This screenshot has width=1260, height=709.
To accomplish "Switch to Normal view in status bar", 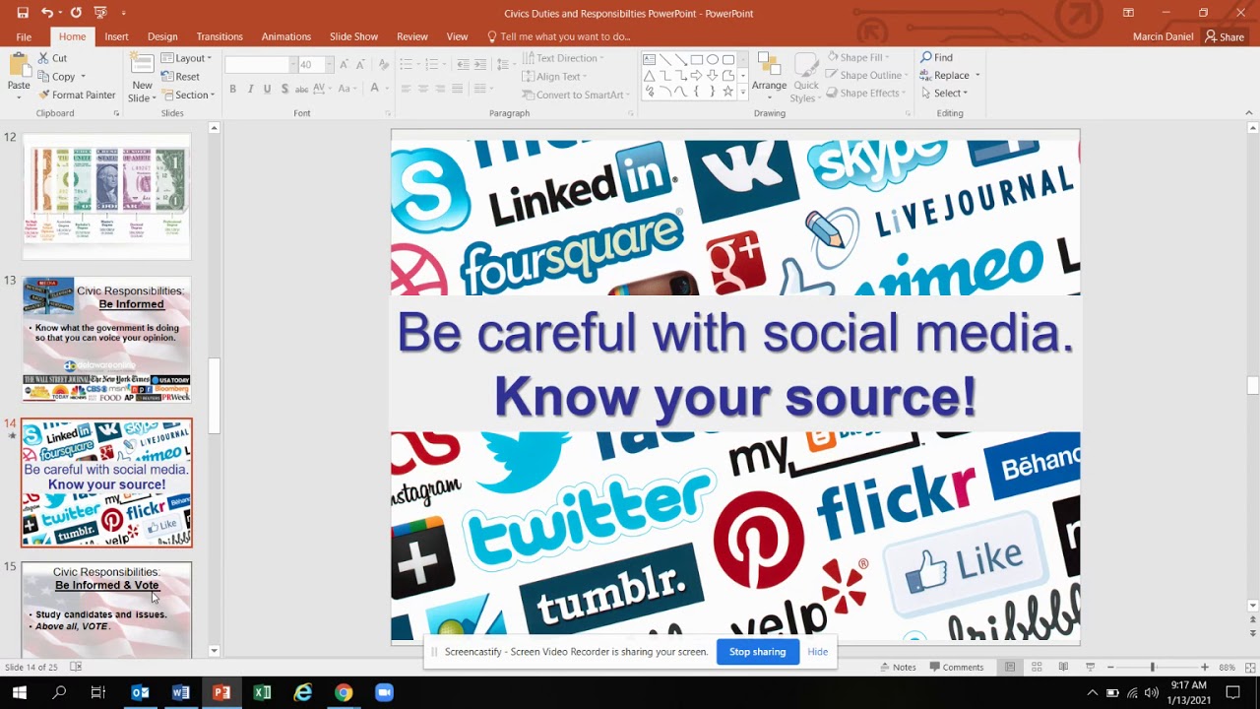I will coord(1010,667).
